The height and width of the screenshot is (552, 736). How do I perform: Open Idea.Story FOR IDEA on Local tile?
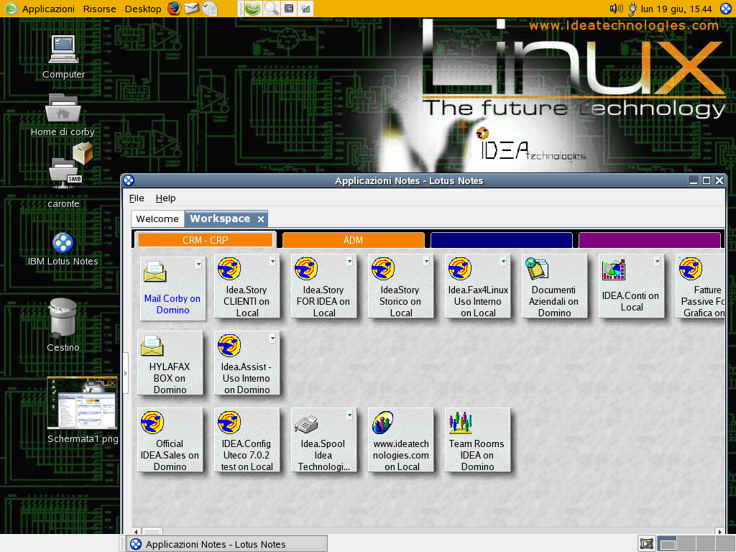[x=324, y=287]
